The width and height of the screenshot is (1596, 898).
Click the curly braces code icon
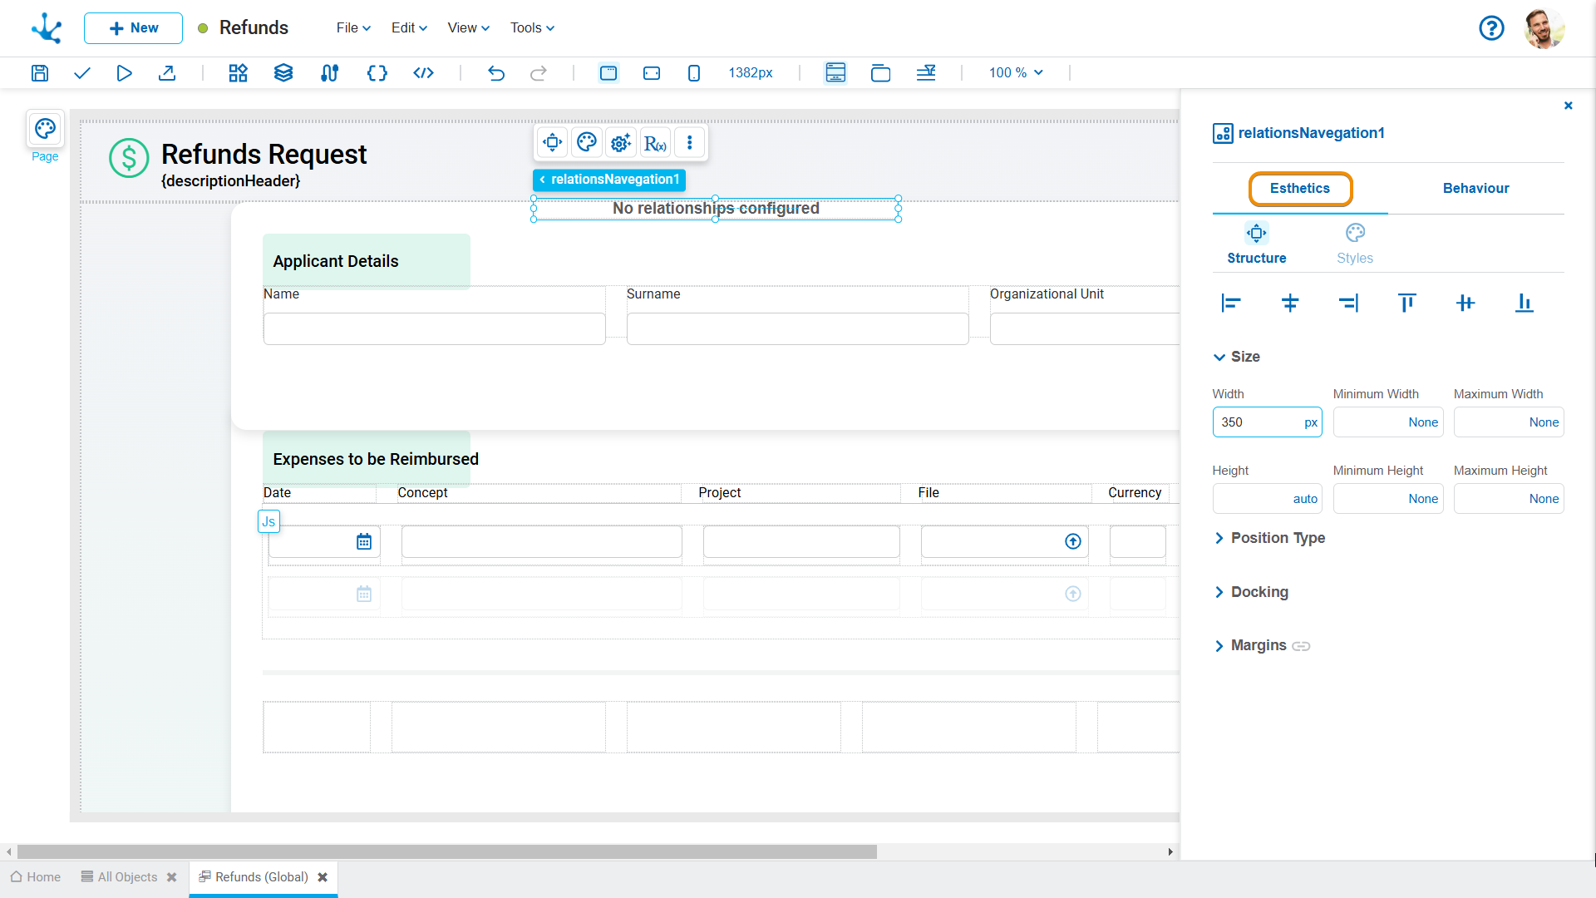coord(377,73)
